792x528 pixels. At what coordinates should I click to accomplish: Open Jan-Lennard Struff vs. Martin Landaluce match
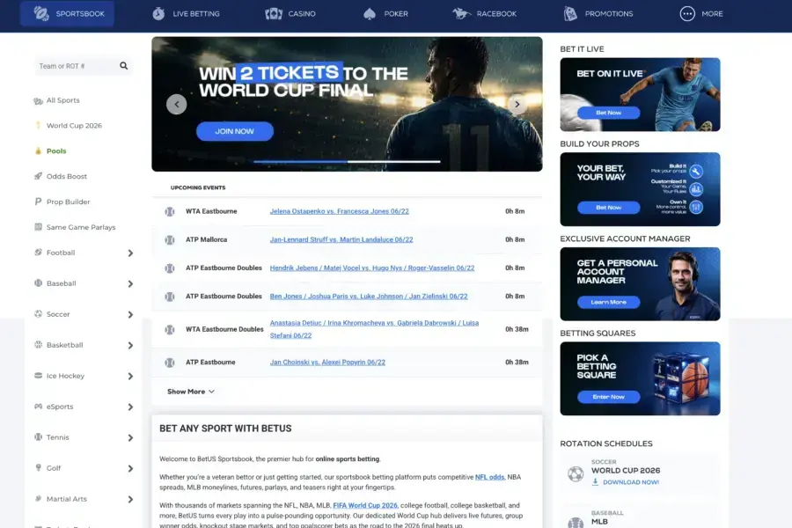click(x=341, y=239)
